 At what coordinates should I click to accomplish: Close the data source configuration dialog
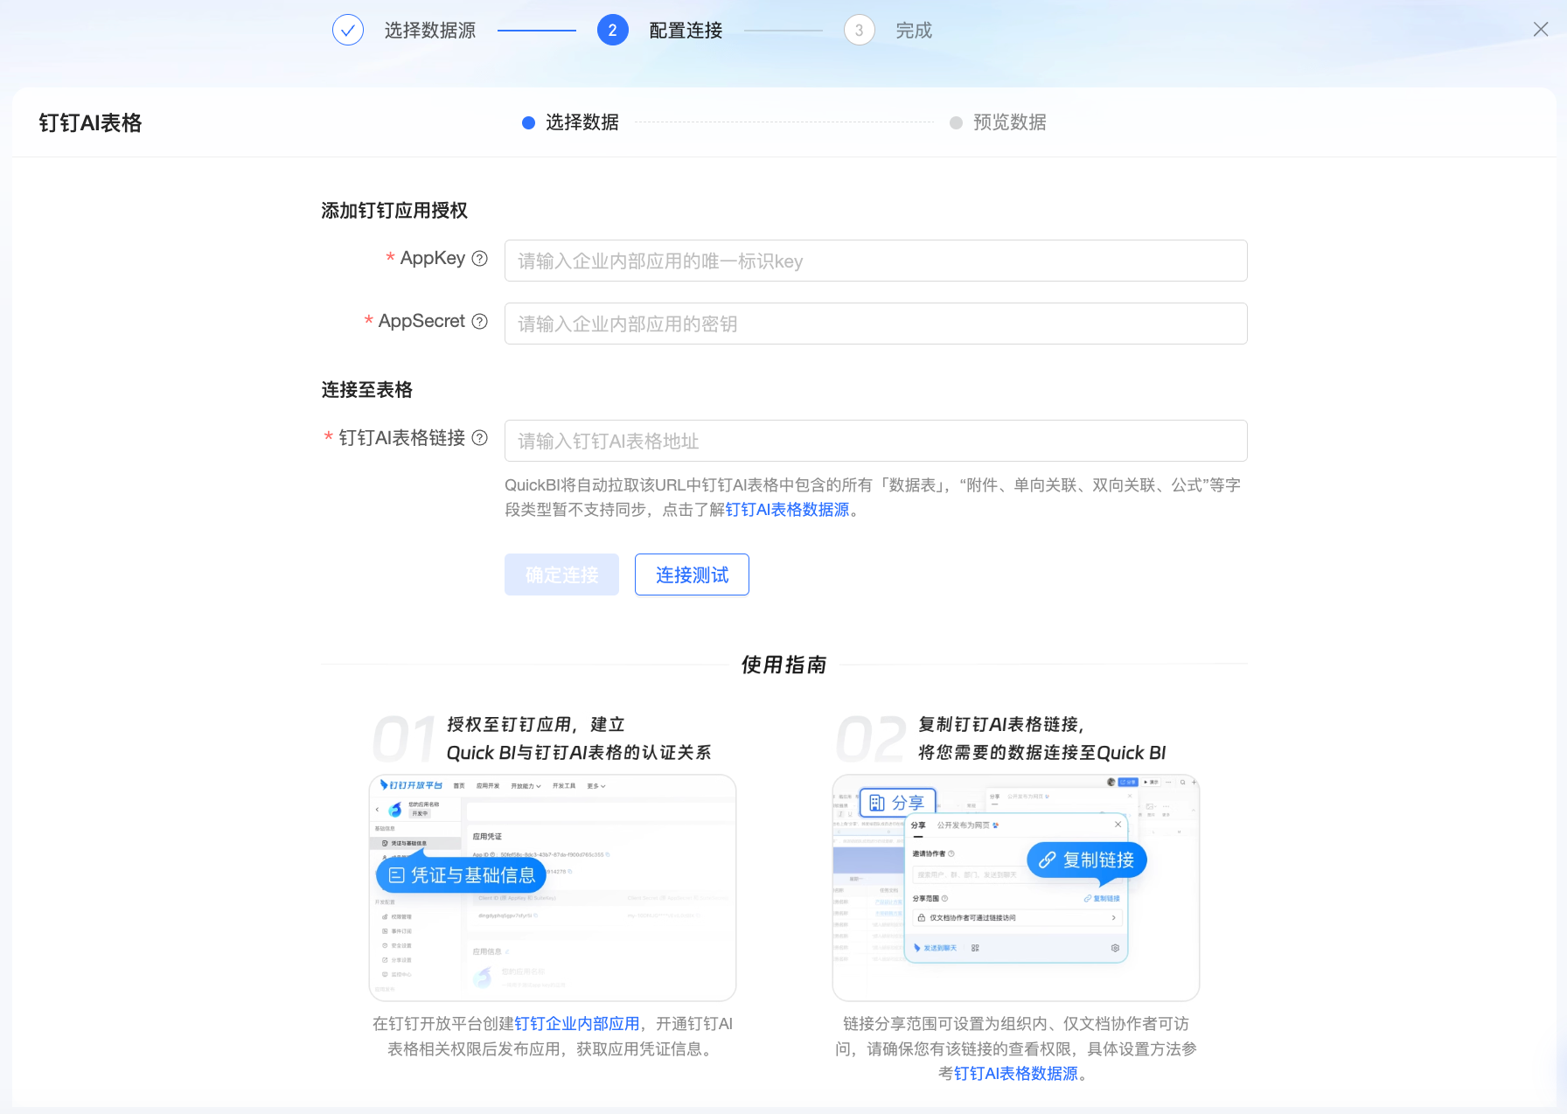point(1541,30)
